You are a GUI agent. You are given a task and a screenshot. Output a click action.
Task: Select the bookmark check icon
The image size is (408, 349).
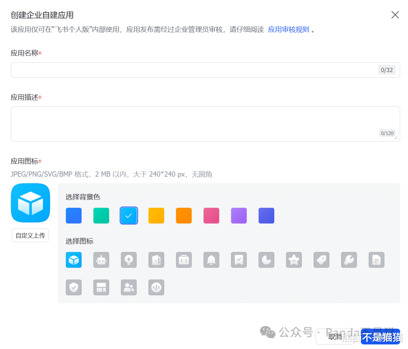239,260
